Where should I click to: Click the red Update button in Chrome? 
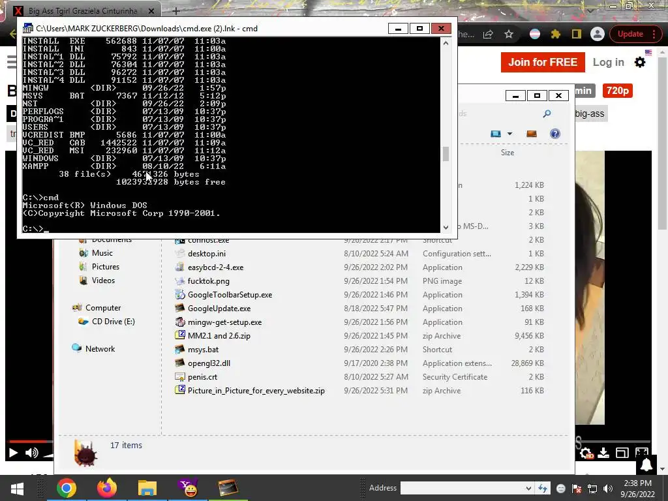(630, 34)
